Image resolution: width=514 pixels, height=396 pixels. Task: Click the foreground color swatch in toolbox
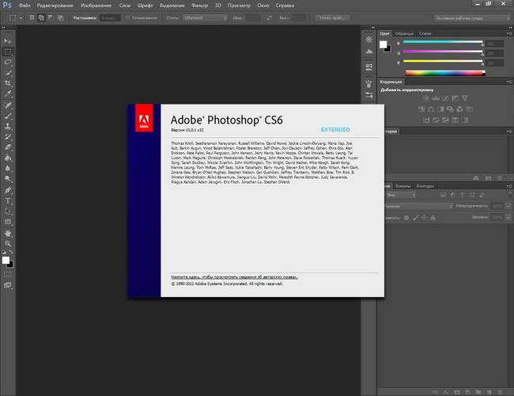pyautogui.click(x=6, y=261)
